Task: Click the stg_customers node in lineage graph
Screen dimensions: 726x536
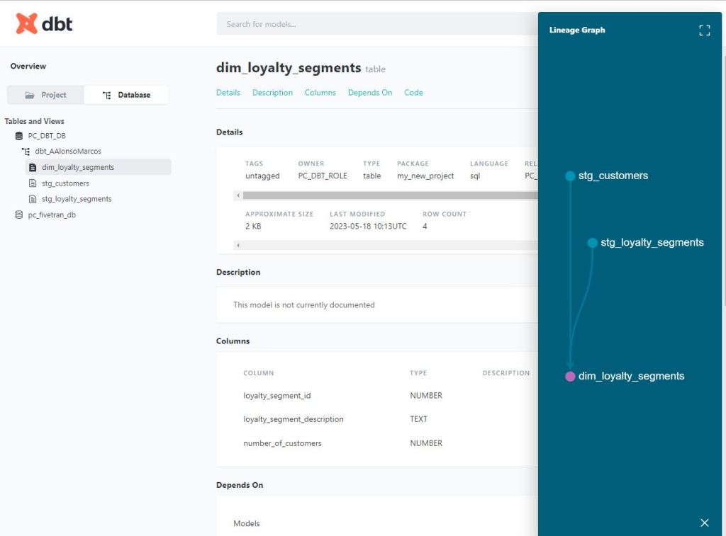Action: coord(570,176)
